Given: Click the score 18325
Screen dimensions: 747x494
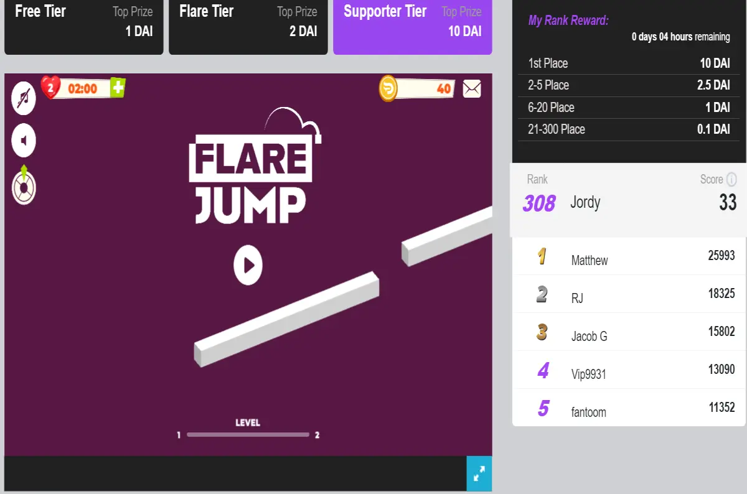Looking at the screenshot, I should (x=721, y=293).
